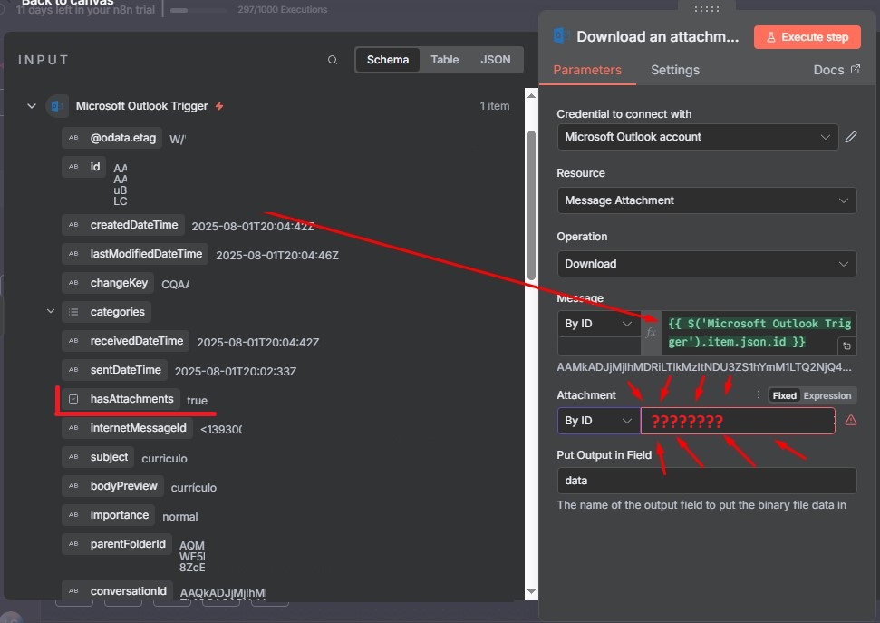Open the Attachment By ID mode dropdown

(598, 421)
